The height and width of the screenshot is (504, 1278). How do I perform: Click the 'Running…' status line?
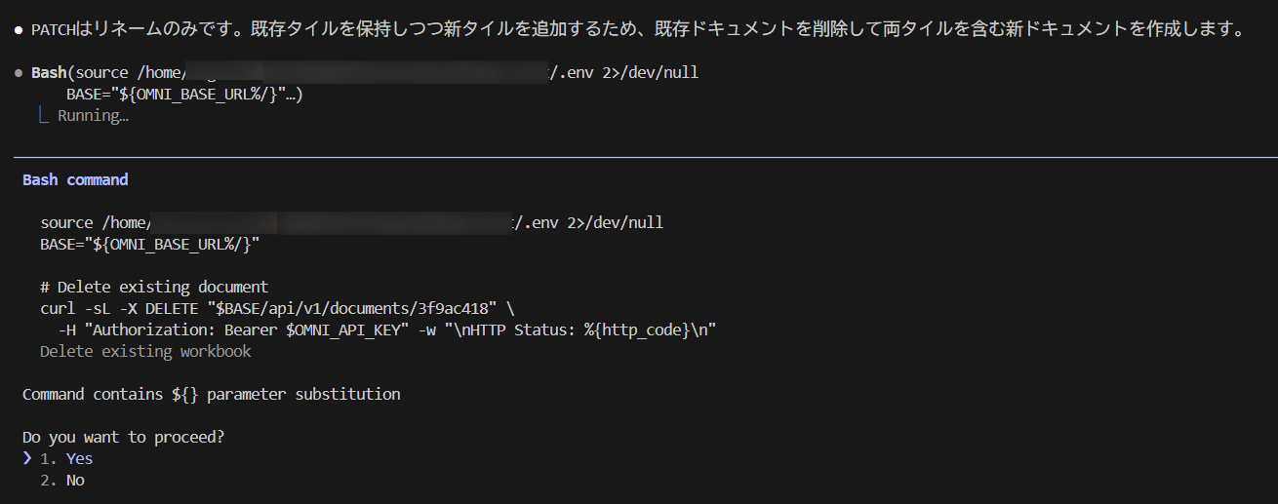93,116
